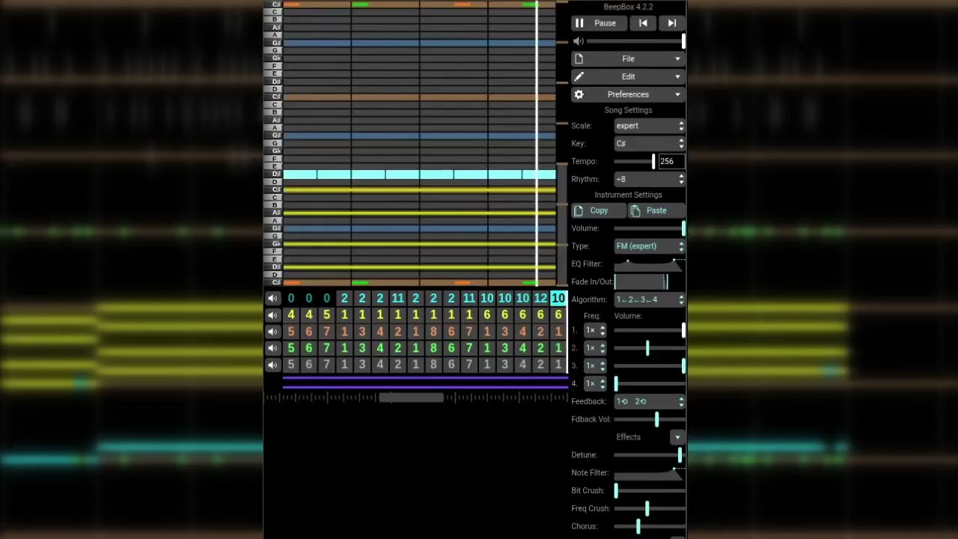
Task: Adjust the Fdback Vol slider
Action: point(650,419)
